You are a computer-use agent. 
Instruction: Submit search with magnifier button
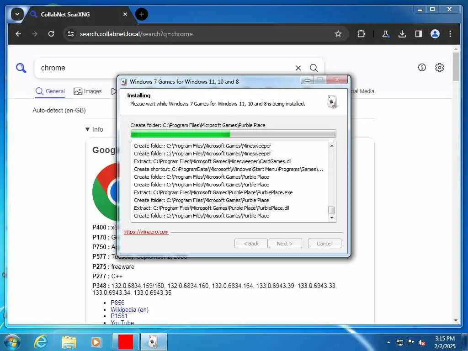tap(314, 68)
